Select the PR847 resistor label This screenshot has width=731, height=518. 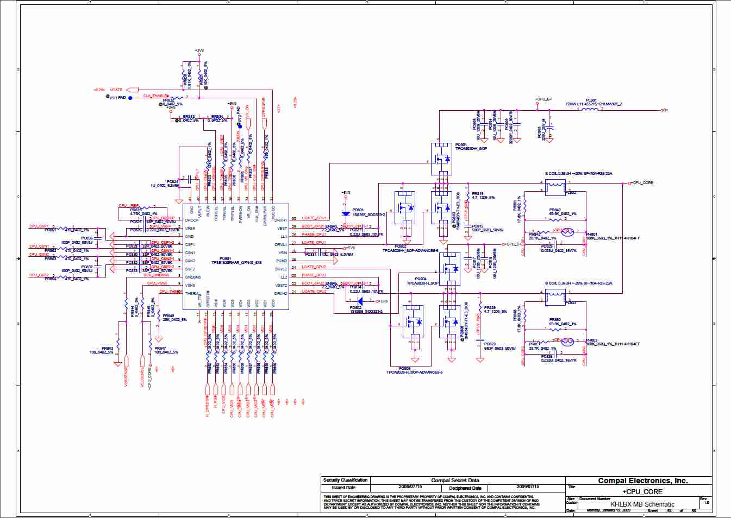160,349
